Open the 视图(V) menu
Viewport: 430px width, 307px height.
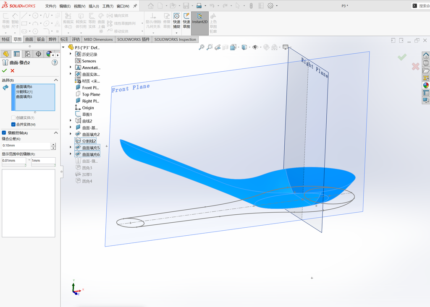[x=79, y=6]
